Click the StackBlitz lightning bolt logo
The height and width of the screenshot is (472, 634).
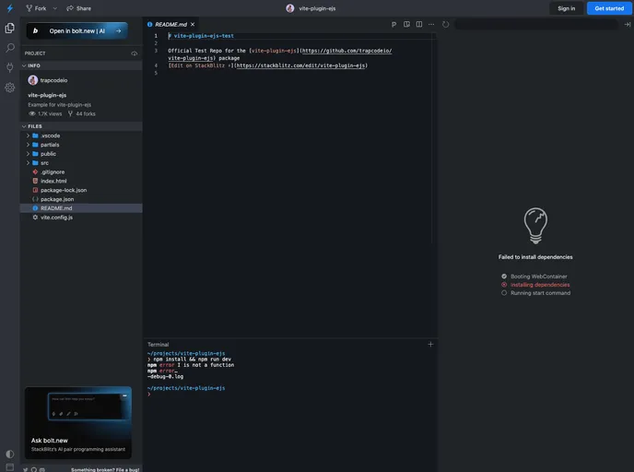pos(10,8)
